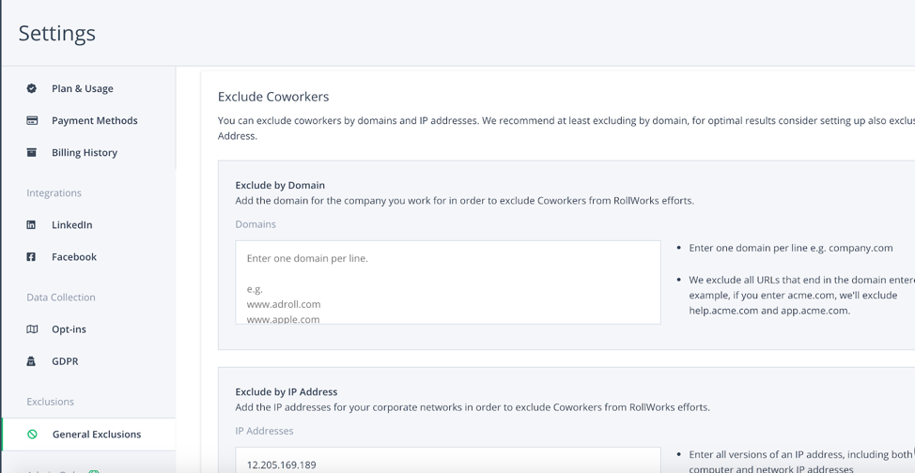Click the Billing History archive icon
The image size is (915, 473).
pos(32,153)
